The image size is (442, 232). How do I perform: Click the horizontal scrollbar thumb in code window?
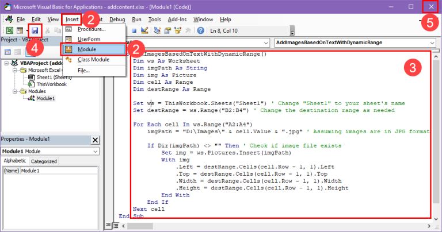pyautogui.click(x=140, y=226)
